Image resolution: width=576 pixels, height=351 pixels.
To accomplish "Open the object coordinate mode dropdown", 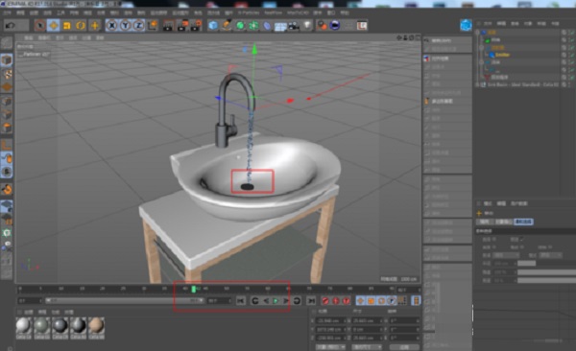I will pos(330,346).
